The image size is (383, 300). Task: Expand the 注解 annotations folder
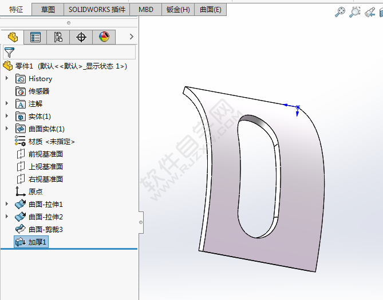click(7, 103)
